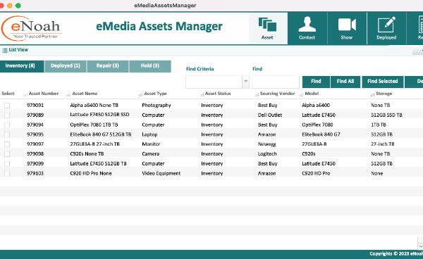Click the Logitech vendor cell
This screenshot has width=423, height=259.
(267, 154)
